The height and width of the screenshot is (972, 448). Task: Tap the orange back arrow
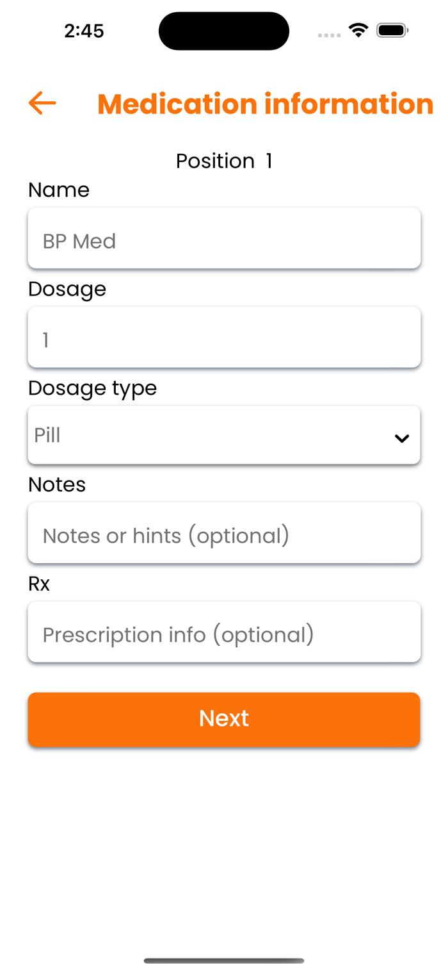42,103
